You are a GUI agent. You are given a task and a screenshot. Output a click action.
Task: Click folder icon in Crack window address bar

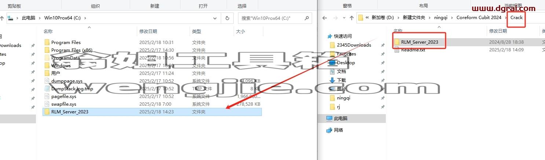pyautogui.click(x=361, y=17)
